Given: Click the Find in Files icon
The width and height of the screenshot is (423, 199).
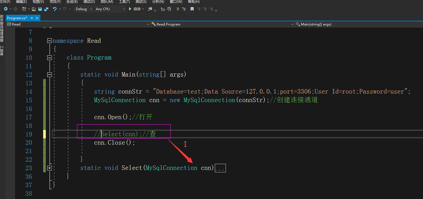Looking at the screenshot, I should coord(151,9).
